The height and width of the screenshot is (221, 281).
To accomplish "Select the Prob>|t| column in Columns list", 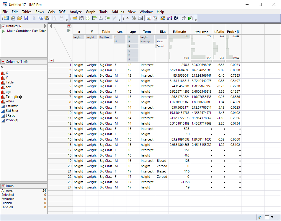I will click(x=12, y=120).
